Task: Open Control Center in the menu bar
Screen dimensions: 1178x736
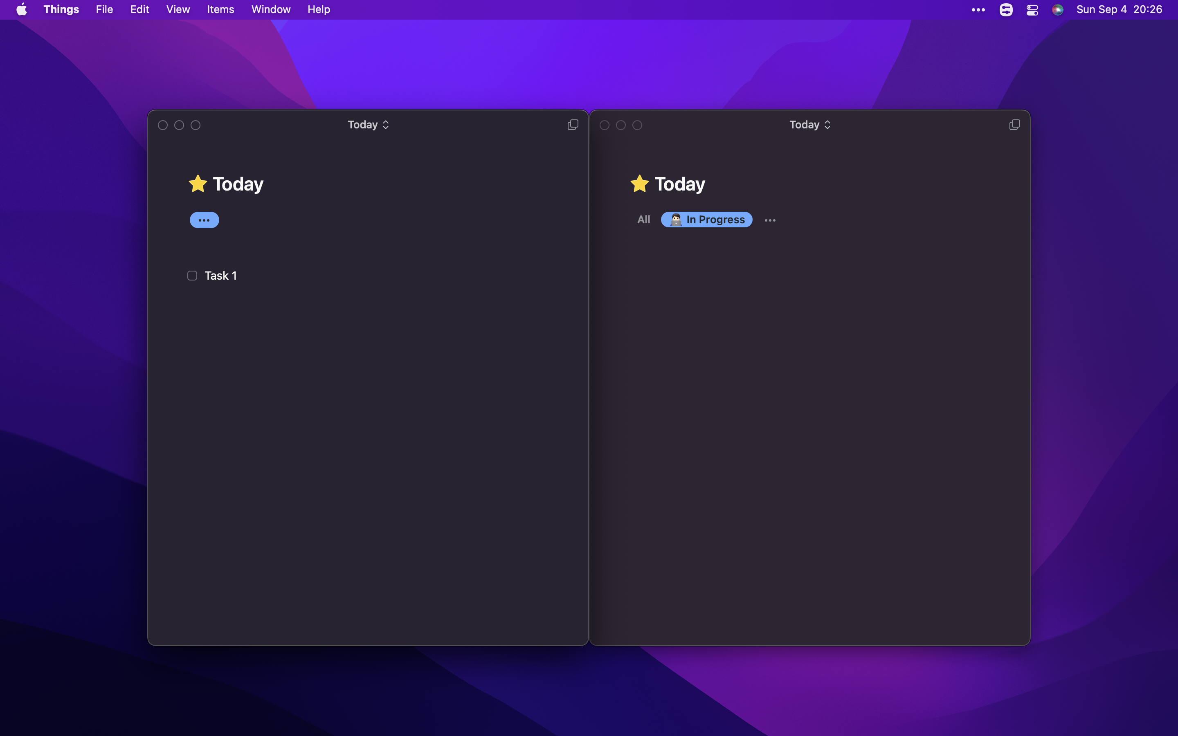Action: [x=1032, y=9]
